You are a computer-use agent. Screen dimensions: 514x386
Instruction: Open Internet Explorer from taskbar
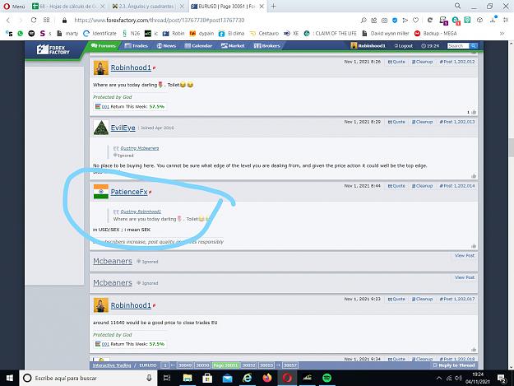248,378
